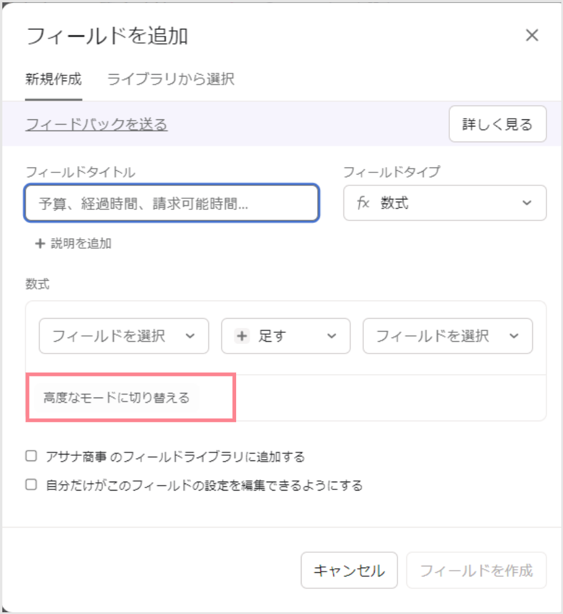The image size is (563, 614).
Task: Click the キャンセル button
Action: [349, 570]
